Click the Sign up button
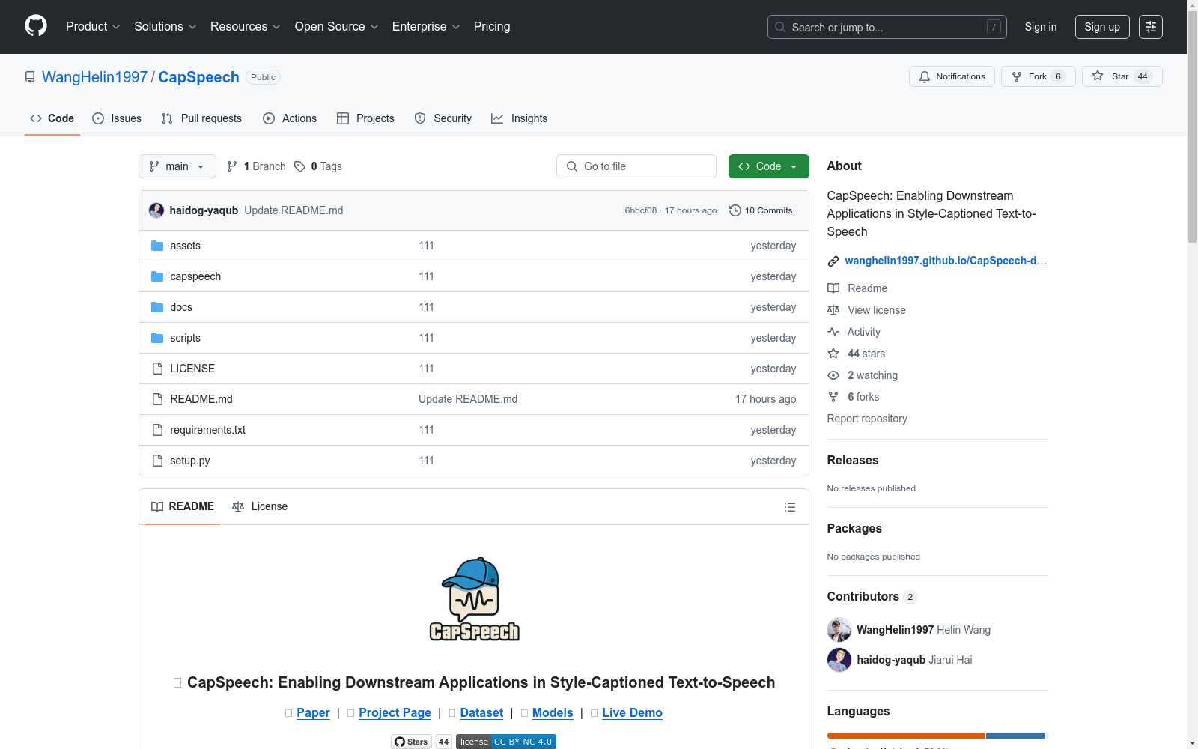This screenshot has width=1198, height=749. pos(1102,27)
